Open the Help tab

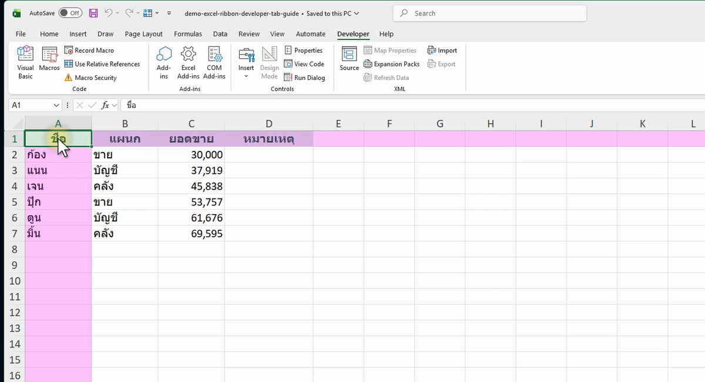point(387,34)
